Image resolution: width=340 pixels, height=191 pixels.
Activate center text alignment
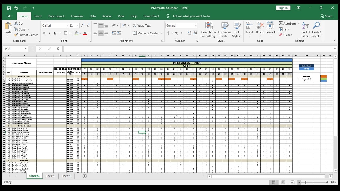click(x=101, y=33)
